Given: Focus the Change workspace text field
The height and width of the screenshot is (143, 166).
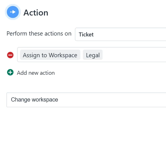Looking at the screenshot, I should (x=86, y=100).
